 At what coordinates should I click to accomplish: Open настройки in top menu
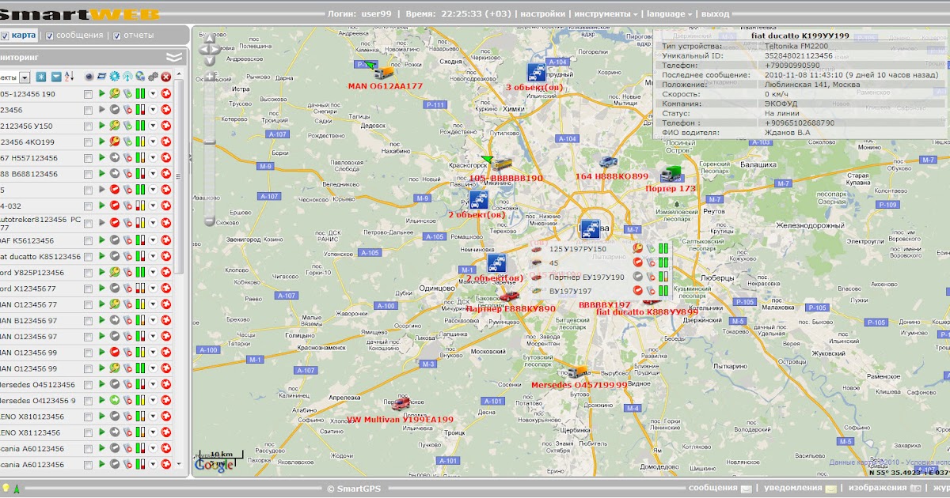pos(542,13)
